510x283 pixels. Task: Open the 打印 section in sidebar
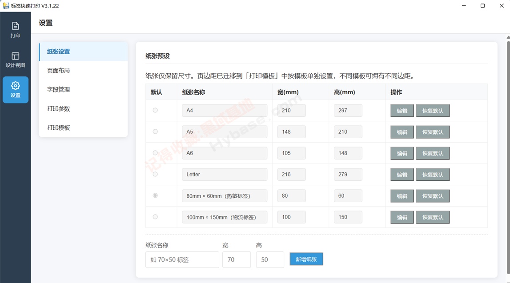coord(15,30)
